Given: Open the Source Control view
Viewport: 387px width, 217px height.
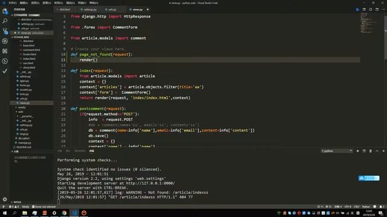Looking at the screenshot, I should coord(5,31).
